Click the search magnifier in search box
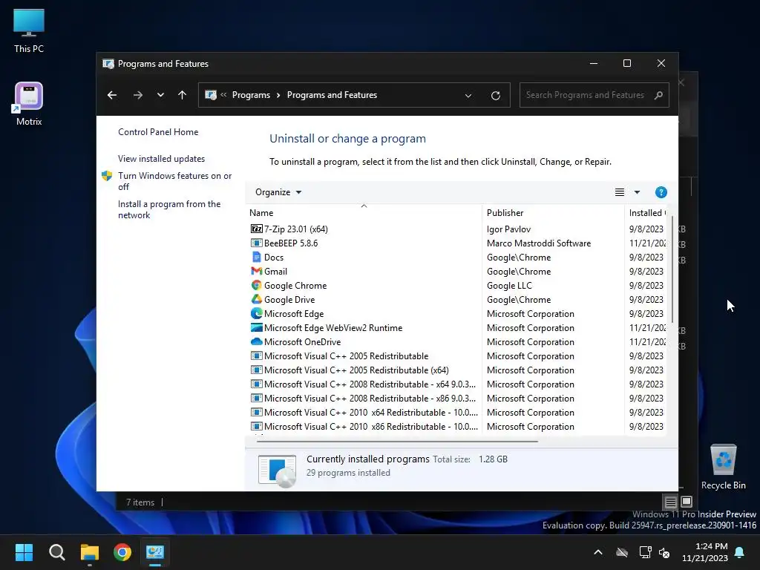The width and height of the screenshot is (760, 570). (x=658, y=95)
